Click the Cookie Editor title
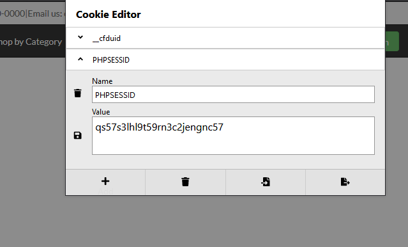This screenshot has width=408, height=247. [109, 14]
